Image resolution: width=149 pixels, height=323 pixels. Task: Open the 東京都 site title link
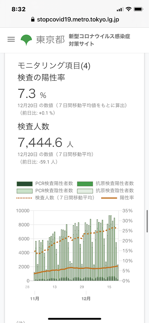click(50, 40)
